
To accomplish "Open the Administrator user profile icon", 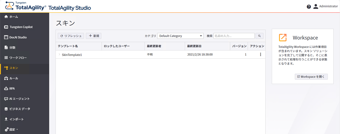I will point(316,6).
